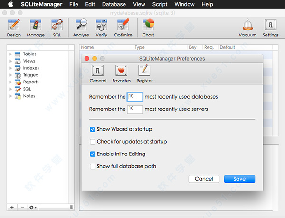Open the Window menu
This screenshot has height=218, width=285.
[184, 4]
